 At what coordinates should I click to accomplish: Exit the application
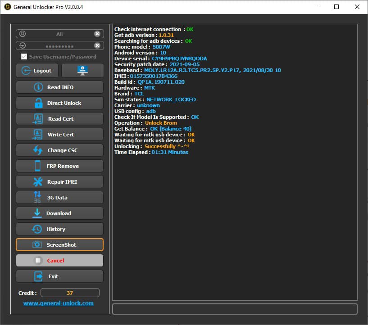tap(59, 276)
